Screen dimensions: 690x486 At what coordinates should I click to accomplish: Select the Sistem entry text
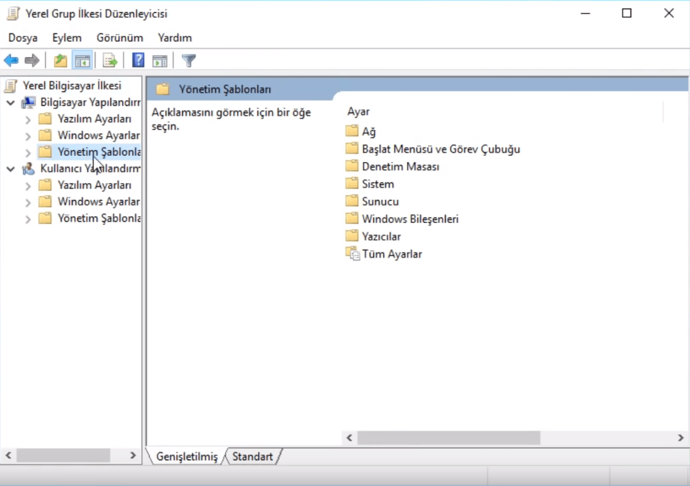tap(378, 184)
